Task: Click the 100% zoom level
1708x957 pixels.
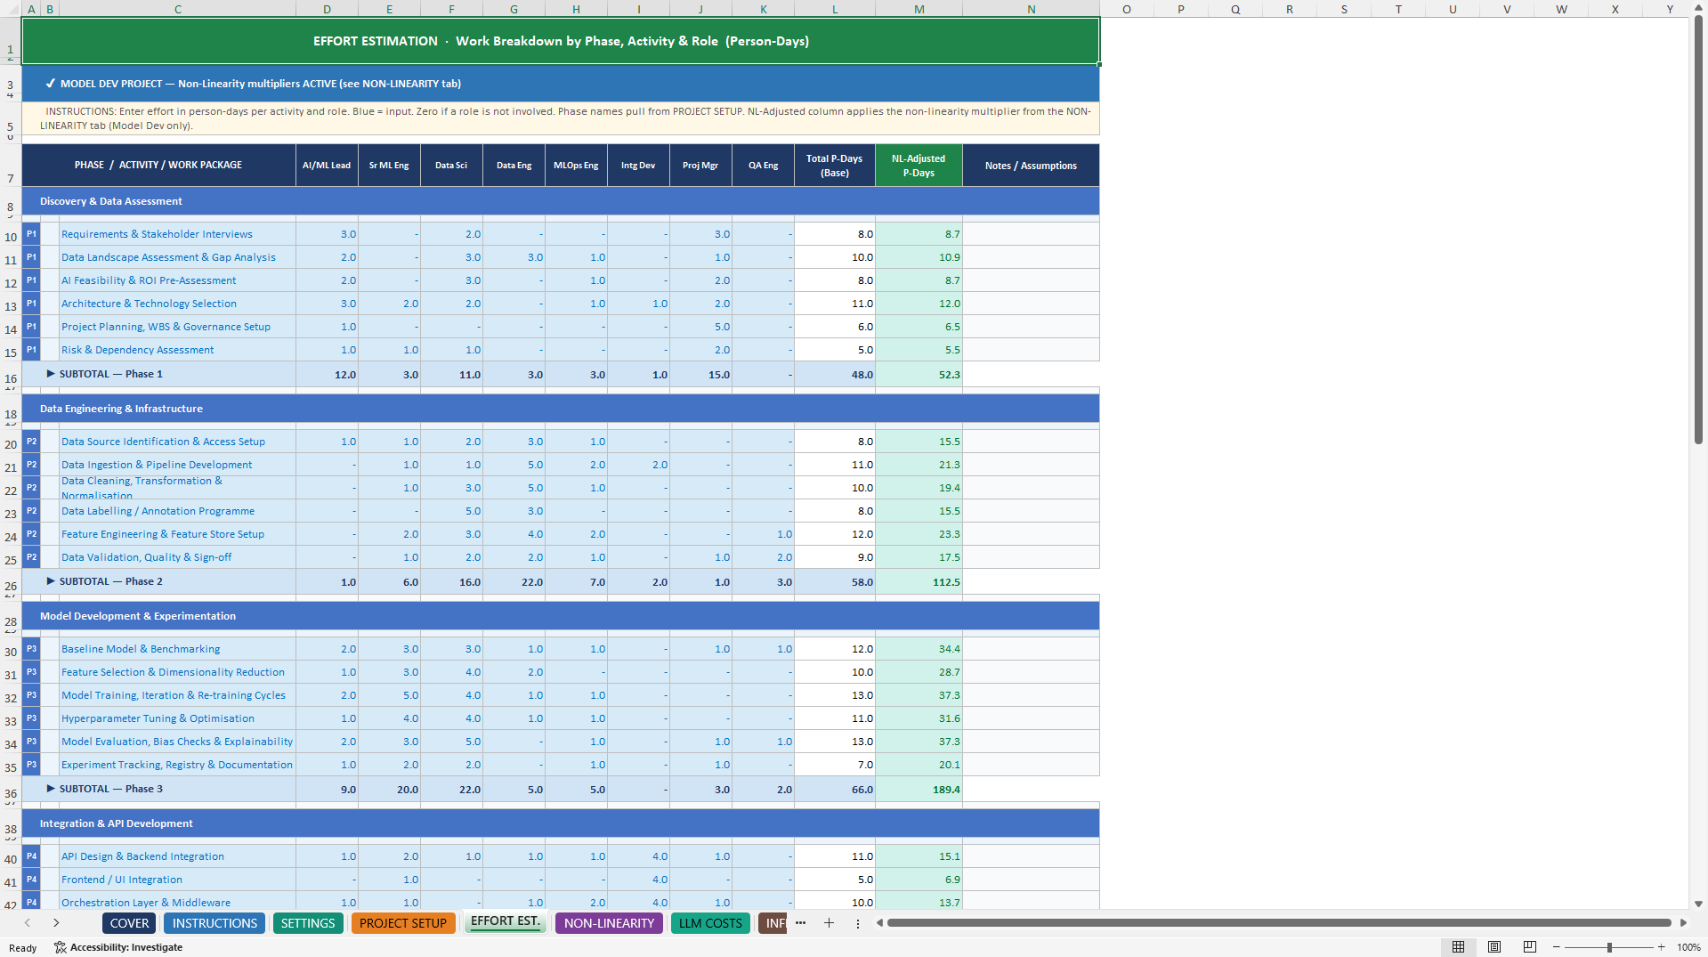Action: (x=1688, y=947)
